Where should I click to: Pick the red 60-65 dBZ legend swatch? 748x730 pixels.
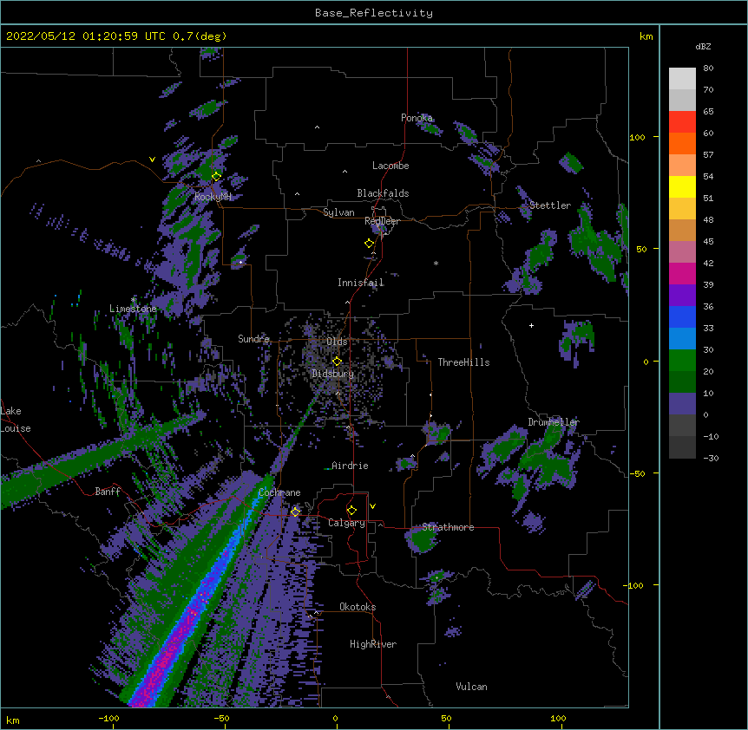682,121
